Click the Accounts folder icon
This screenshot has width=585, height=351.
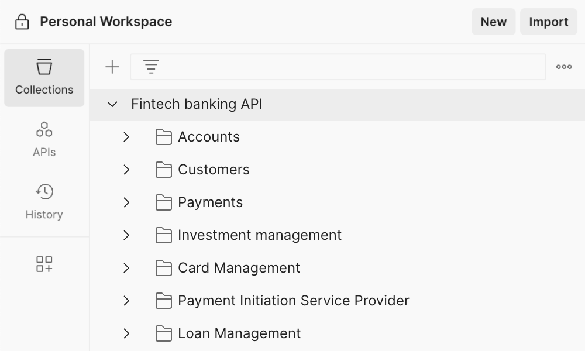pos(164,137)
